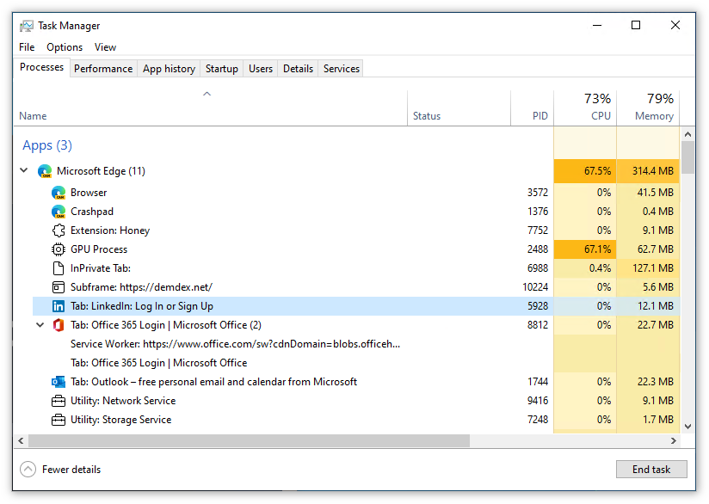709x504 pixels.
Task: Click the vertical scrollbar down arrow
Action: pos(687,426)
